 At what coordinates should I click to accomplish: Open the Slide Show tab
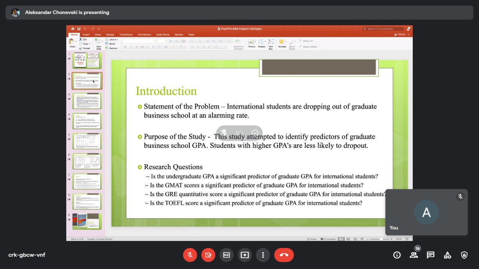pyautogui.click(x=163, y=35)
